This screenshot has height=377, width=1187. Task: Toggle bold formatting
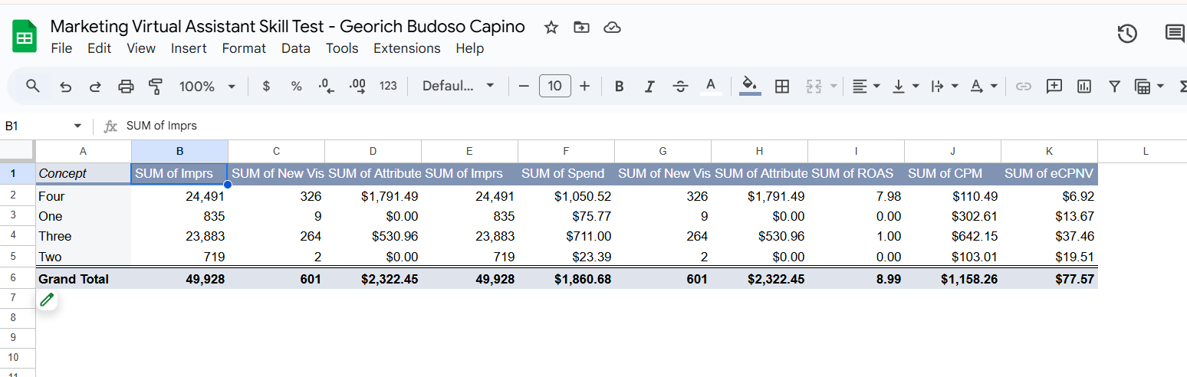coord(619,87)
